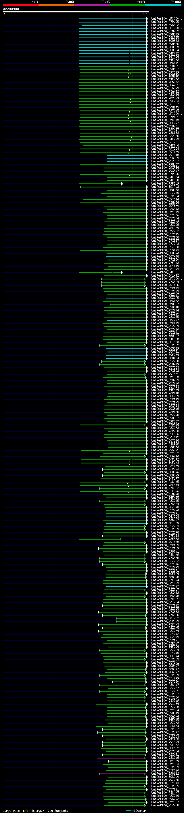Click the cyan alignment bar for B6TK48
This screenshot has height=813, width=184.
point(127,257)
